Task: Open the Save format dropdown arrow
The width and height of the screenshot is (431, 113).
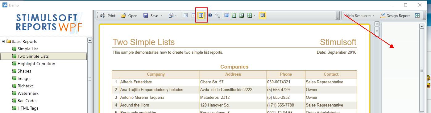Action: (162, 15)
